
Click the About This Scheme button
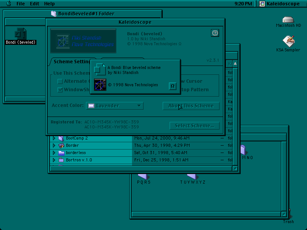tap(191, 106)
